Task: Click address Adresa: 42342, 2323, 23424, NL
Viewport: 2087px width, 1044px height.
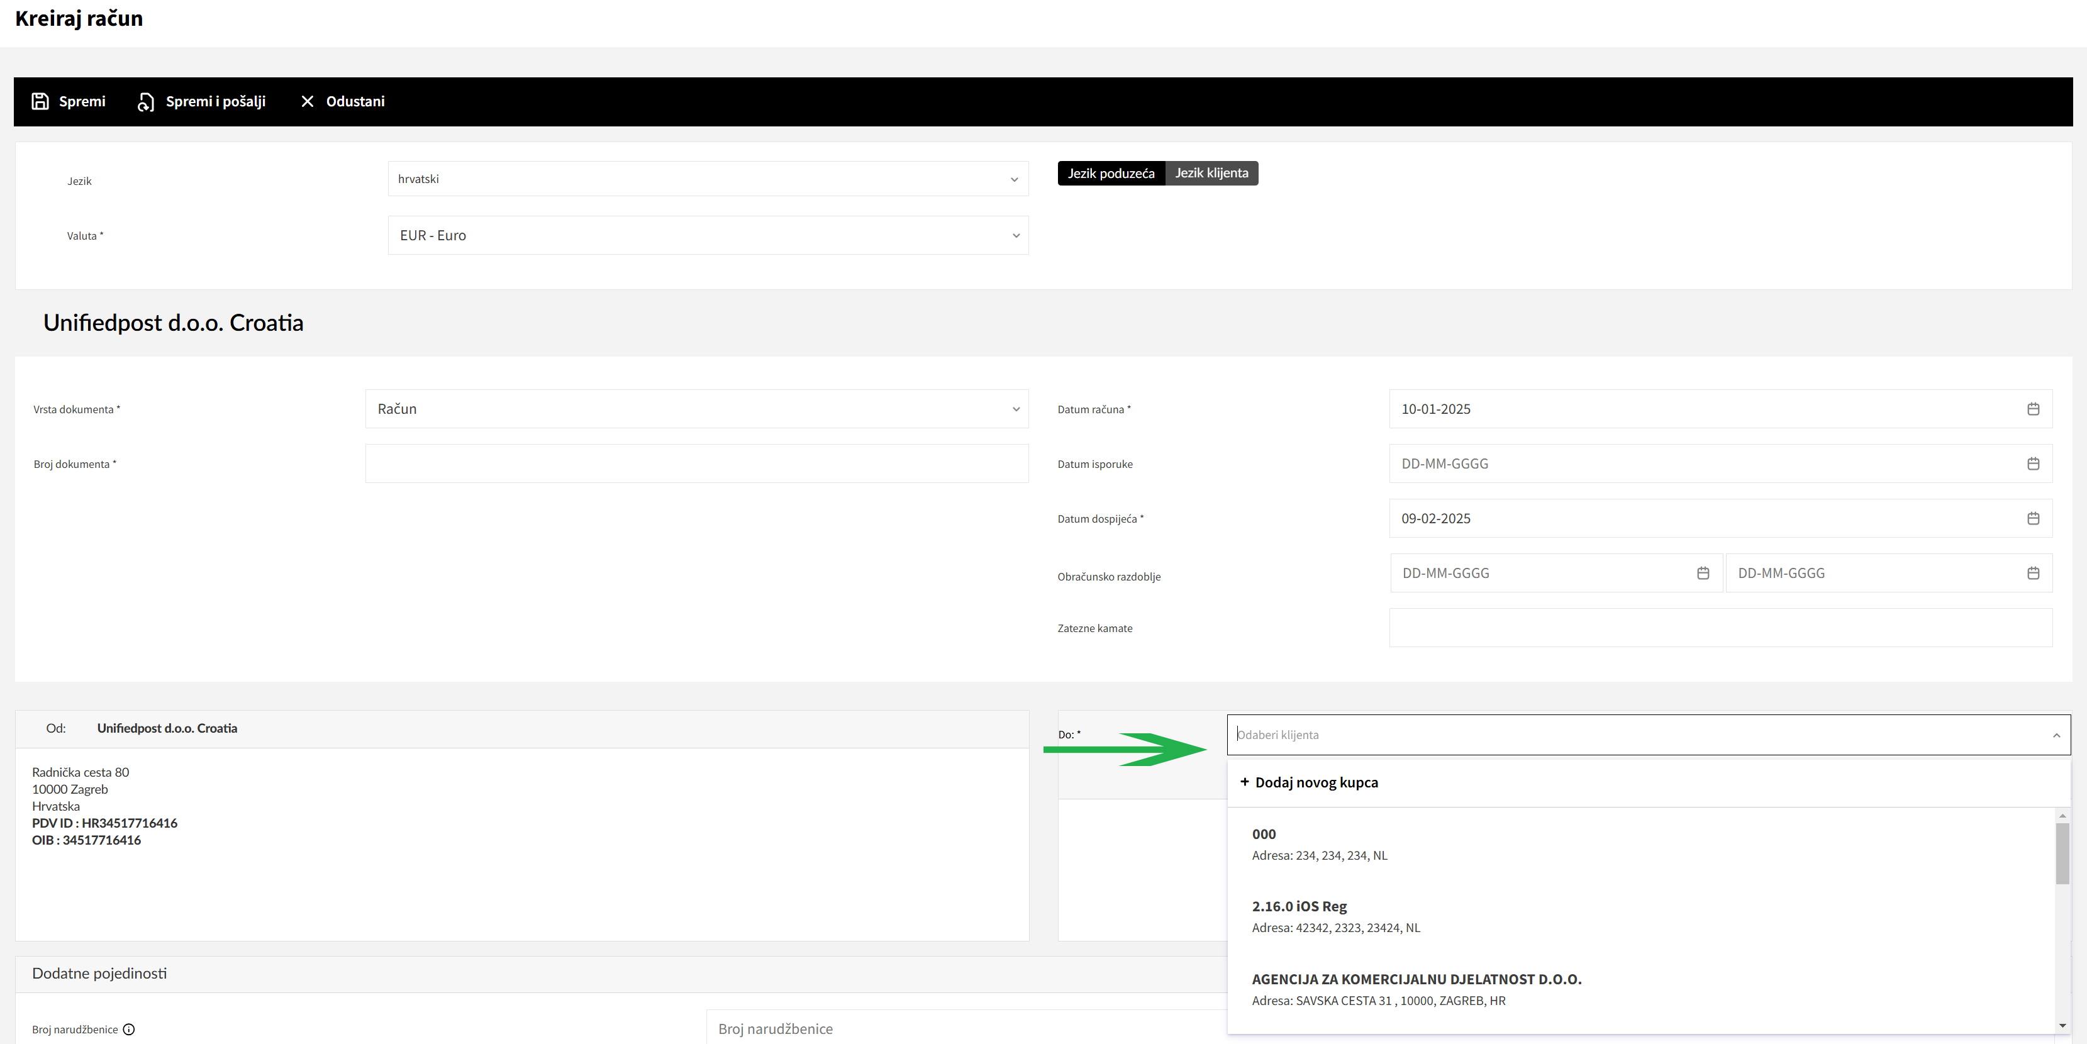Action: (x=1336, y=928)
